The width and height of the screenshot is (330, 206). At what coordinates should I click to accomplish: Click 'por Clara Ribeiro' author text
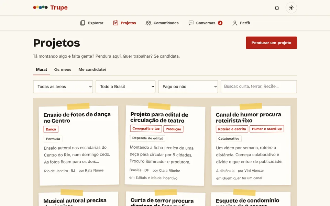(x=166, y=171)
